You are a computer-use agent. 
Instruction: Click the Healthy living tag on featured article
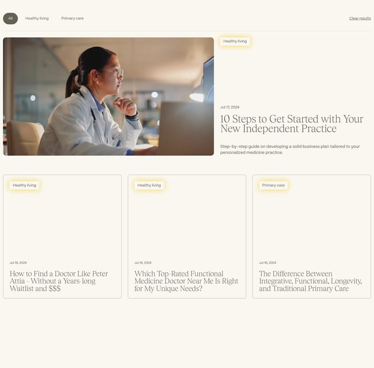pos(235,41)
